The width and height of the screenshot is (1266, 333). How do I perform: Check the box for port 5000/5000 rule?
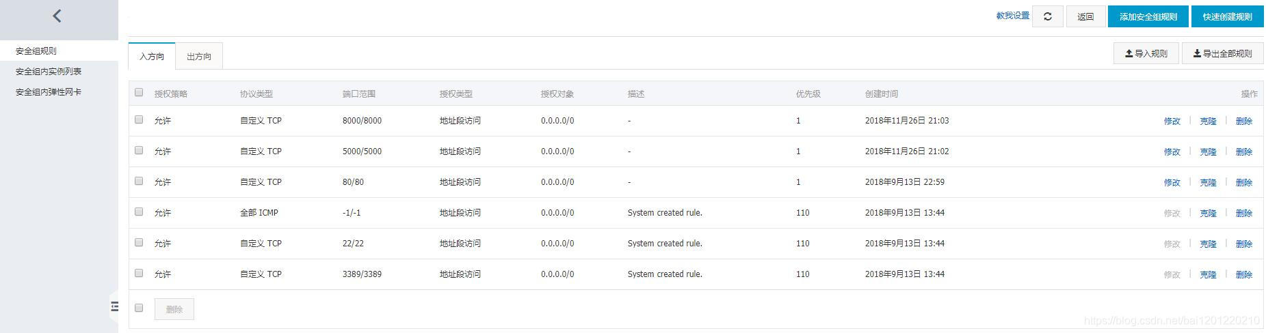click(139, 150)
